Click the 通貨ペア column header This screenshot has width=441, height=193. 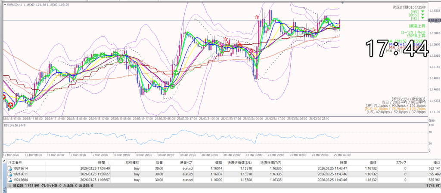(188, 163)
